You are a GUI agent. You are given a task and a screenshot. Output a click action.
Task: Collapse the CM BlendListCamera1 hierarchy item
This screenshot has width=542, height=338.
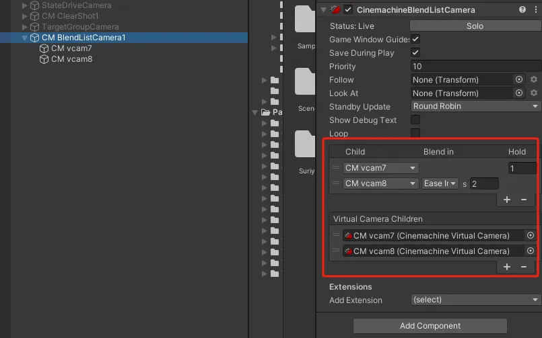(x=24, y=38)
